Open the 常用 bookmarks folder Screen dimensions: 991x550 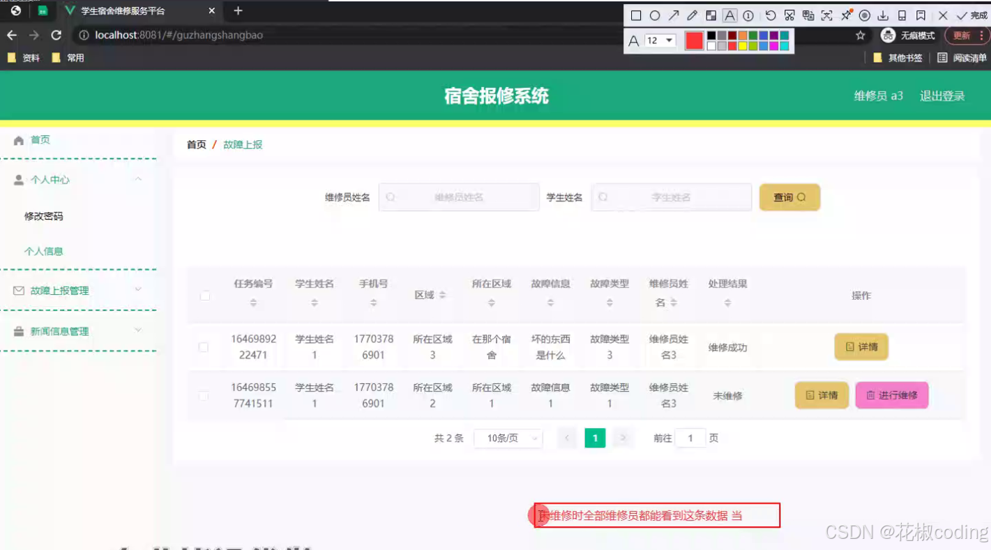coord(68,58)
